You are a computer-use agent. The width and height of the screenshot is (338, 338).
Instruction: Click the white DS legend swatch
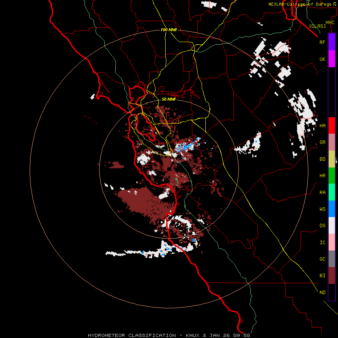coord(332,225)
